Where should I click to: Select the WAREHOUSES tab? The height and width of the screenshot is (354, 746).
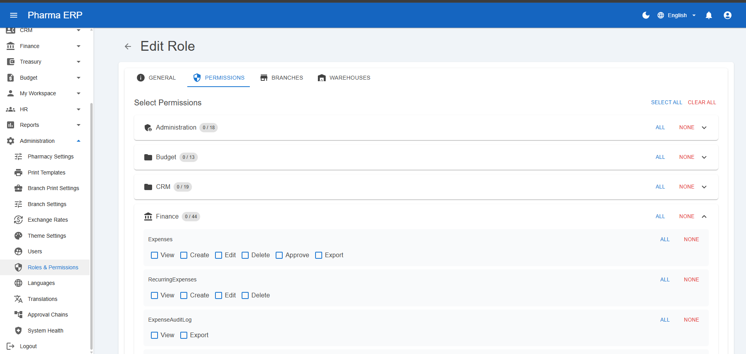tap(344, 78)
